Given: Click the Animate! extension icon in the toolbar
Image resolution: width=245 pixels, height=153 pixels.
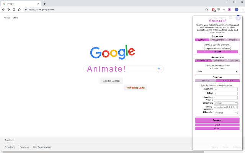Looking at the screenshot, I should click(x=229, y=10).
